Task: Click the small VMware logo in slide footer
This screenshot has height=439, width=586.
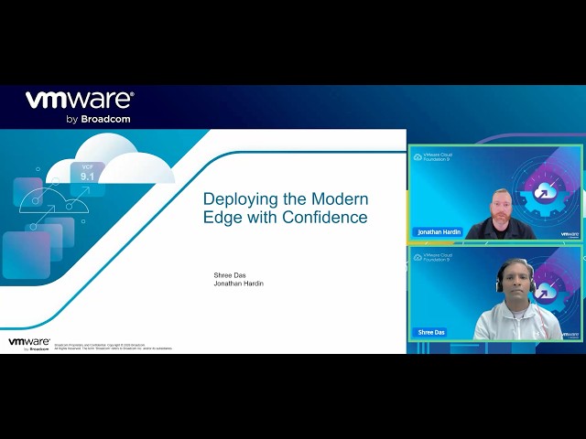Action: (x=28, y=344)
